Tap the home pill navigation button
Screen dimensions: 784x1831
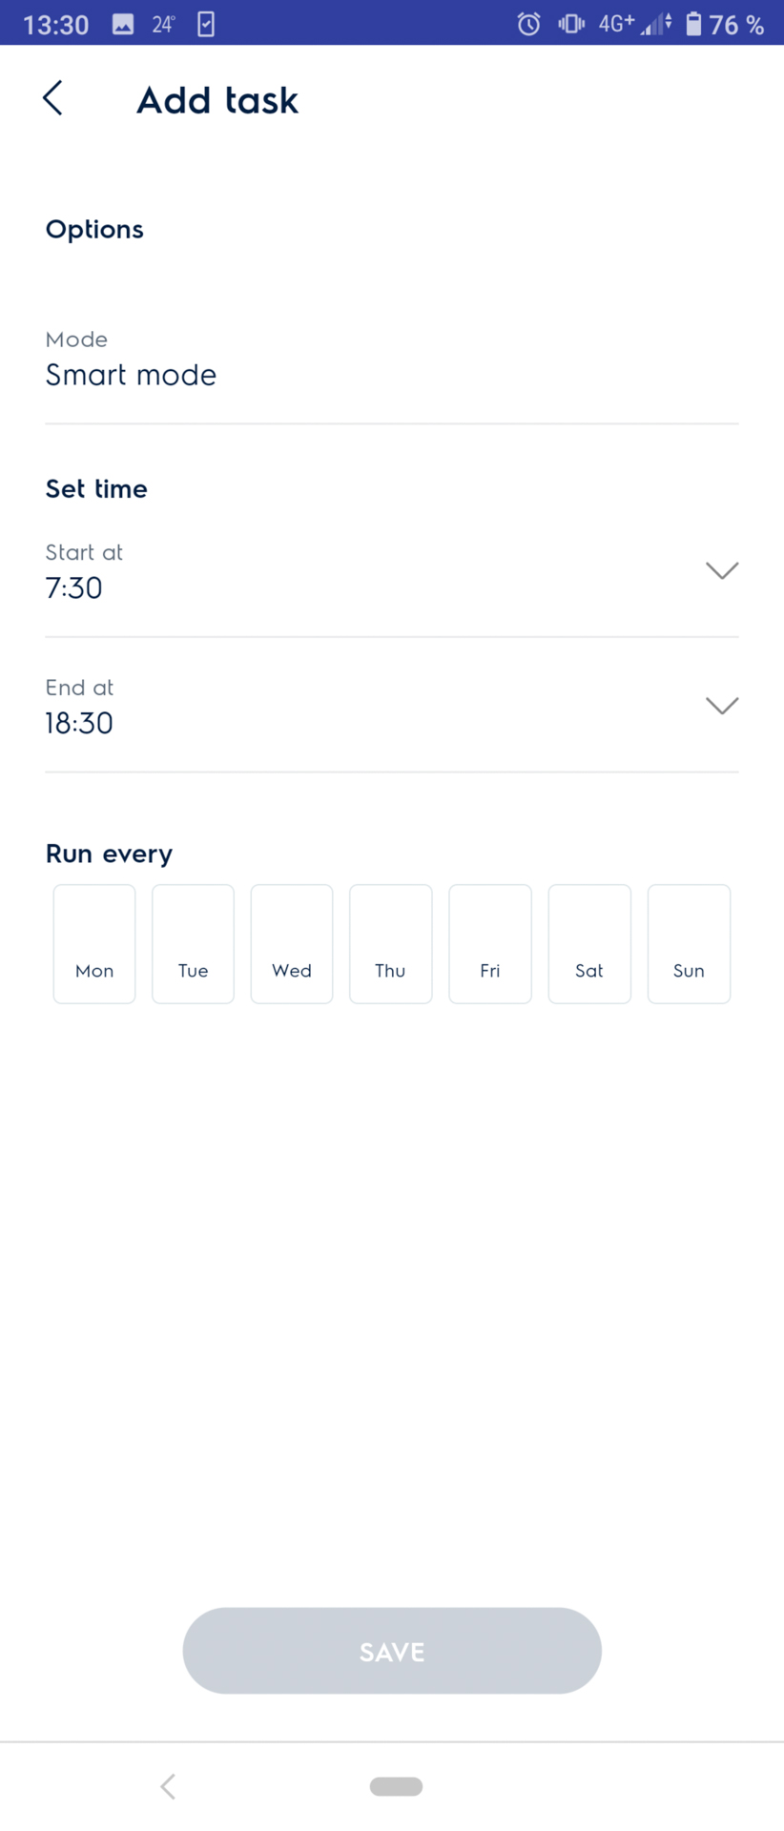pos(396,1786)
